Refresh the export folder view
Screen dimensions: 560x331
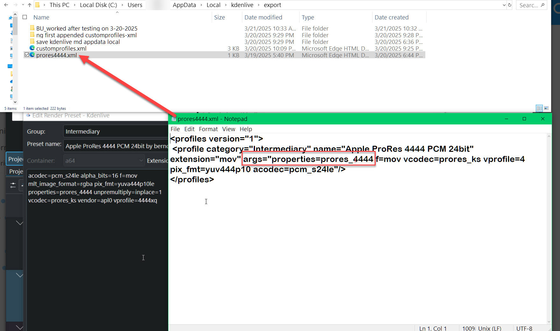click(510, 5)
